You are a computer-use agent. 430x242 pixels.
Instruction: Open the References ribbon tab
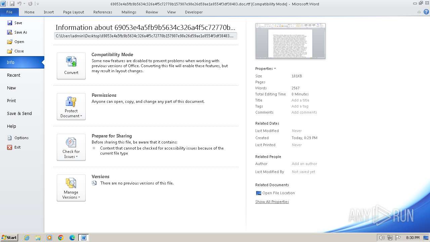pyautogui.click(x=103, y=12)
